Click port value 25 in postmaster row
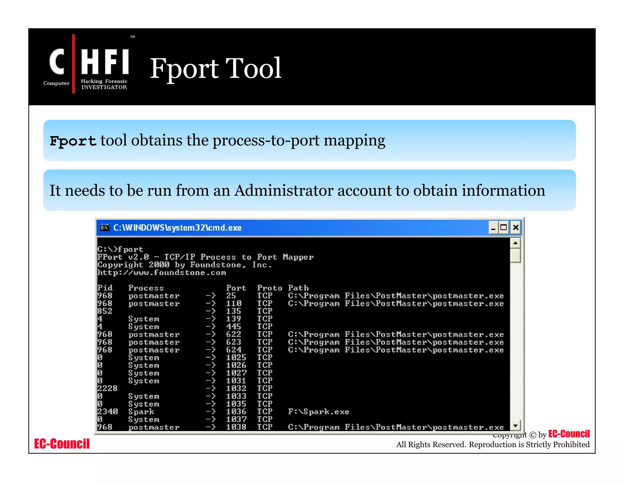This screenshot has height=482, width=624. pos(231,296)
